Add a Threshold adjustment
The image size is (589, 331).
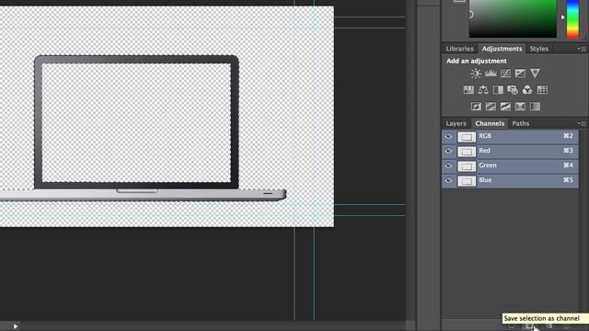click(x=505, y=107)
